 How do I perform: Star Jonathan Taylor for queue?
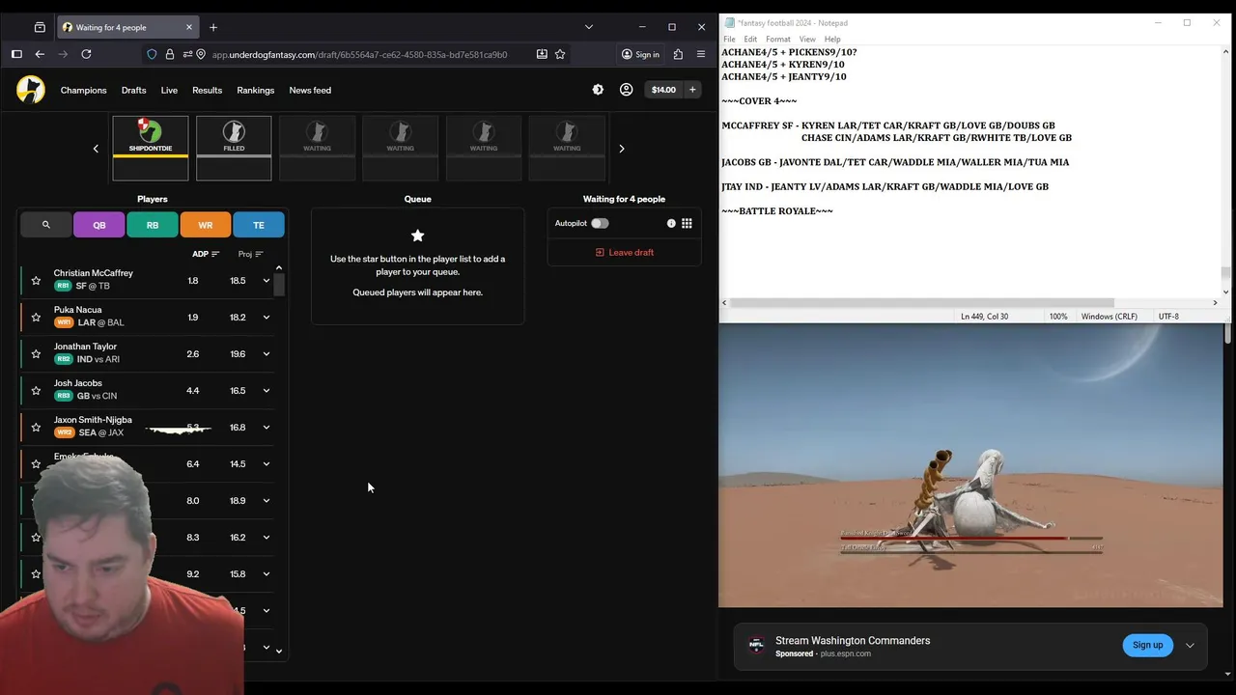[x=36, y=354]
